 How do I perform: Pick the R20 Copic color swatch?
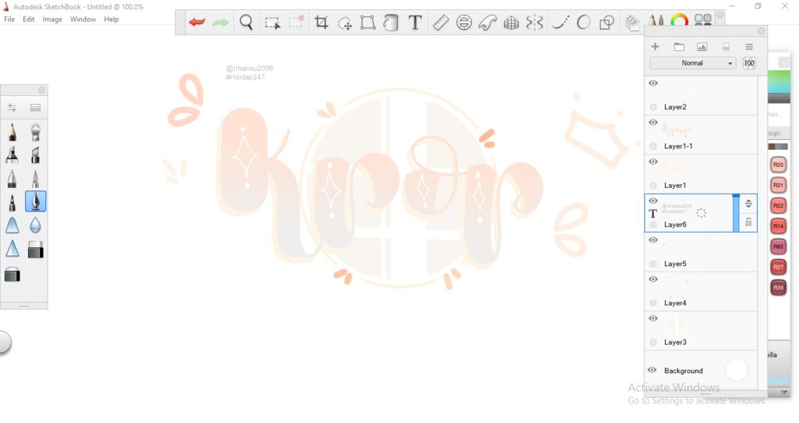point(778,165)
